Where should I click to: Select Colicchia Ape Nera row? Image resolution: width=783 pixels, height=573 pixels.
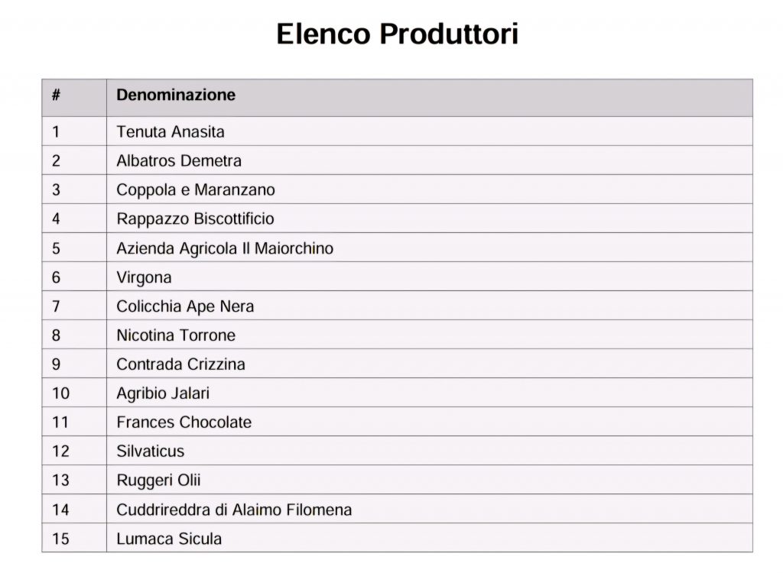coord(397,306)
